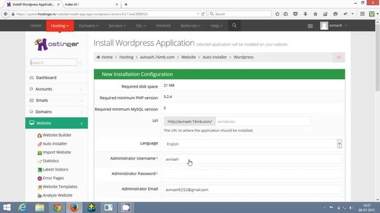Click Invoices in the top navbar
Image resolution: width=380 pixels, height=213 pixels.
(x=163, y=25)
